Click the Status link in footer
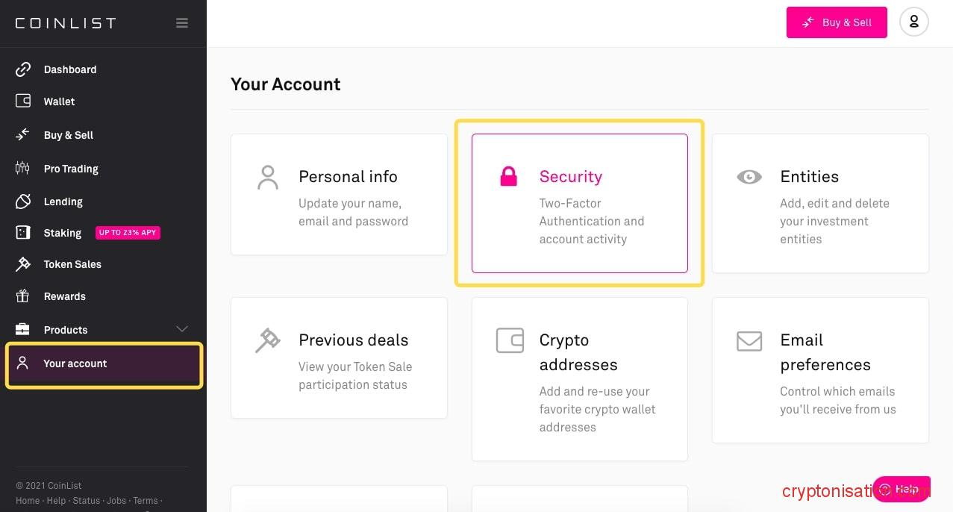 (86, 501)
